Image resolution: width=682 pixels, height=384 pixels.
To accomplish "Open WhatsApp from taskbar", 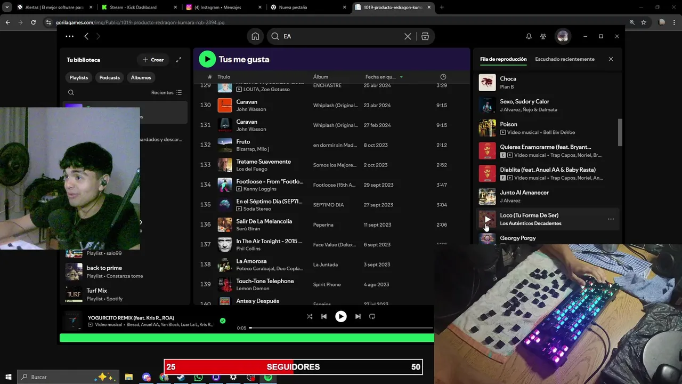I will click(x=199, y=377).
